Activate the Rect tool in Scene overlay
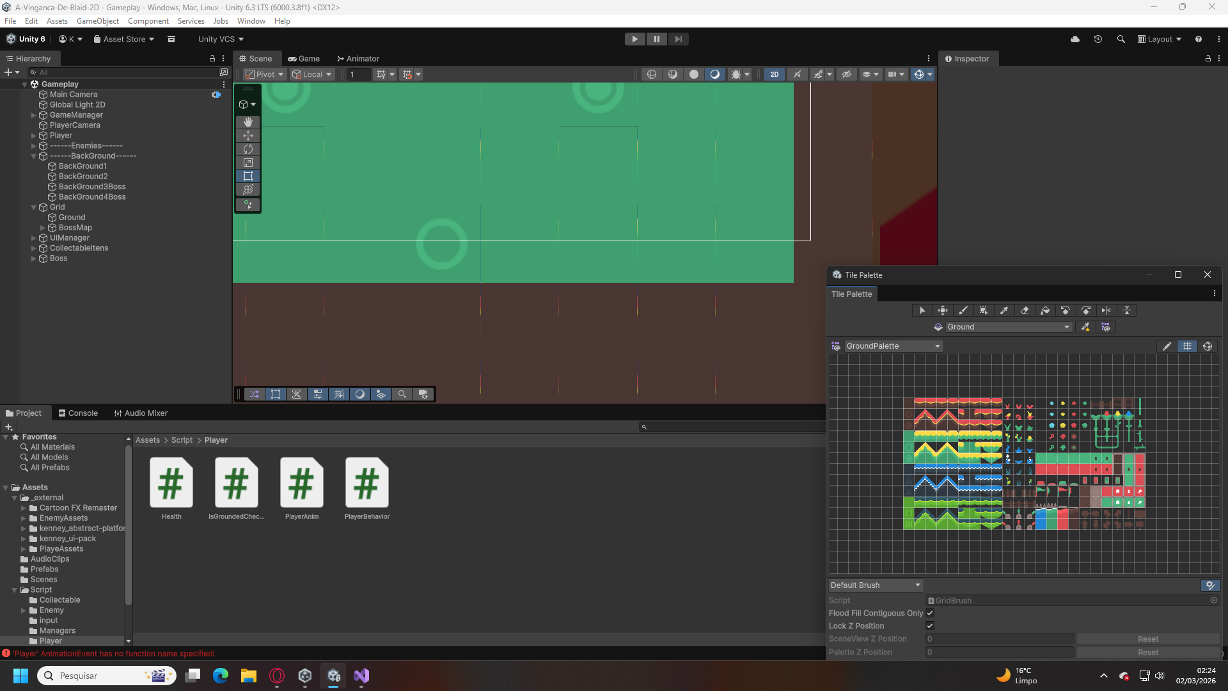The width and height of the screenshot is (1228, 691). (248, 176)
